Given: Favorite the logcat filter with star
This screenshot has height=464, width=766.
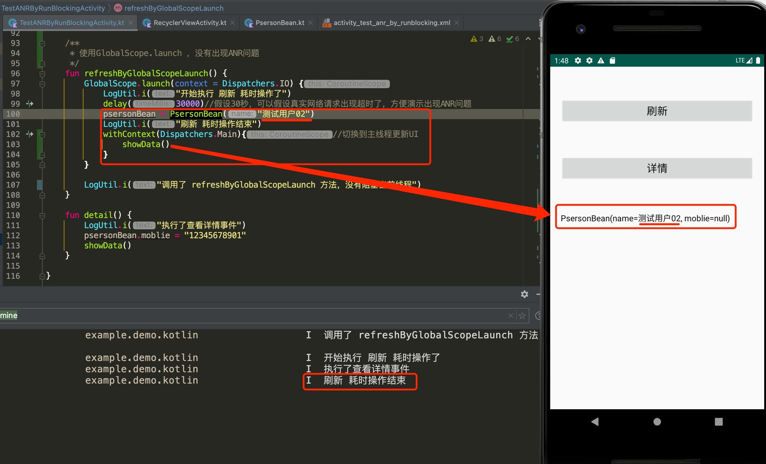Looking at the screenshot, I should click(x=522, y=316).
